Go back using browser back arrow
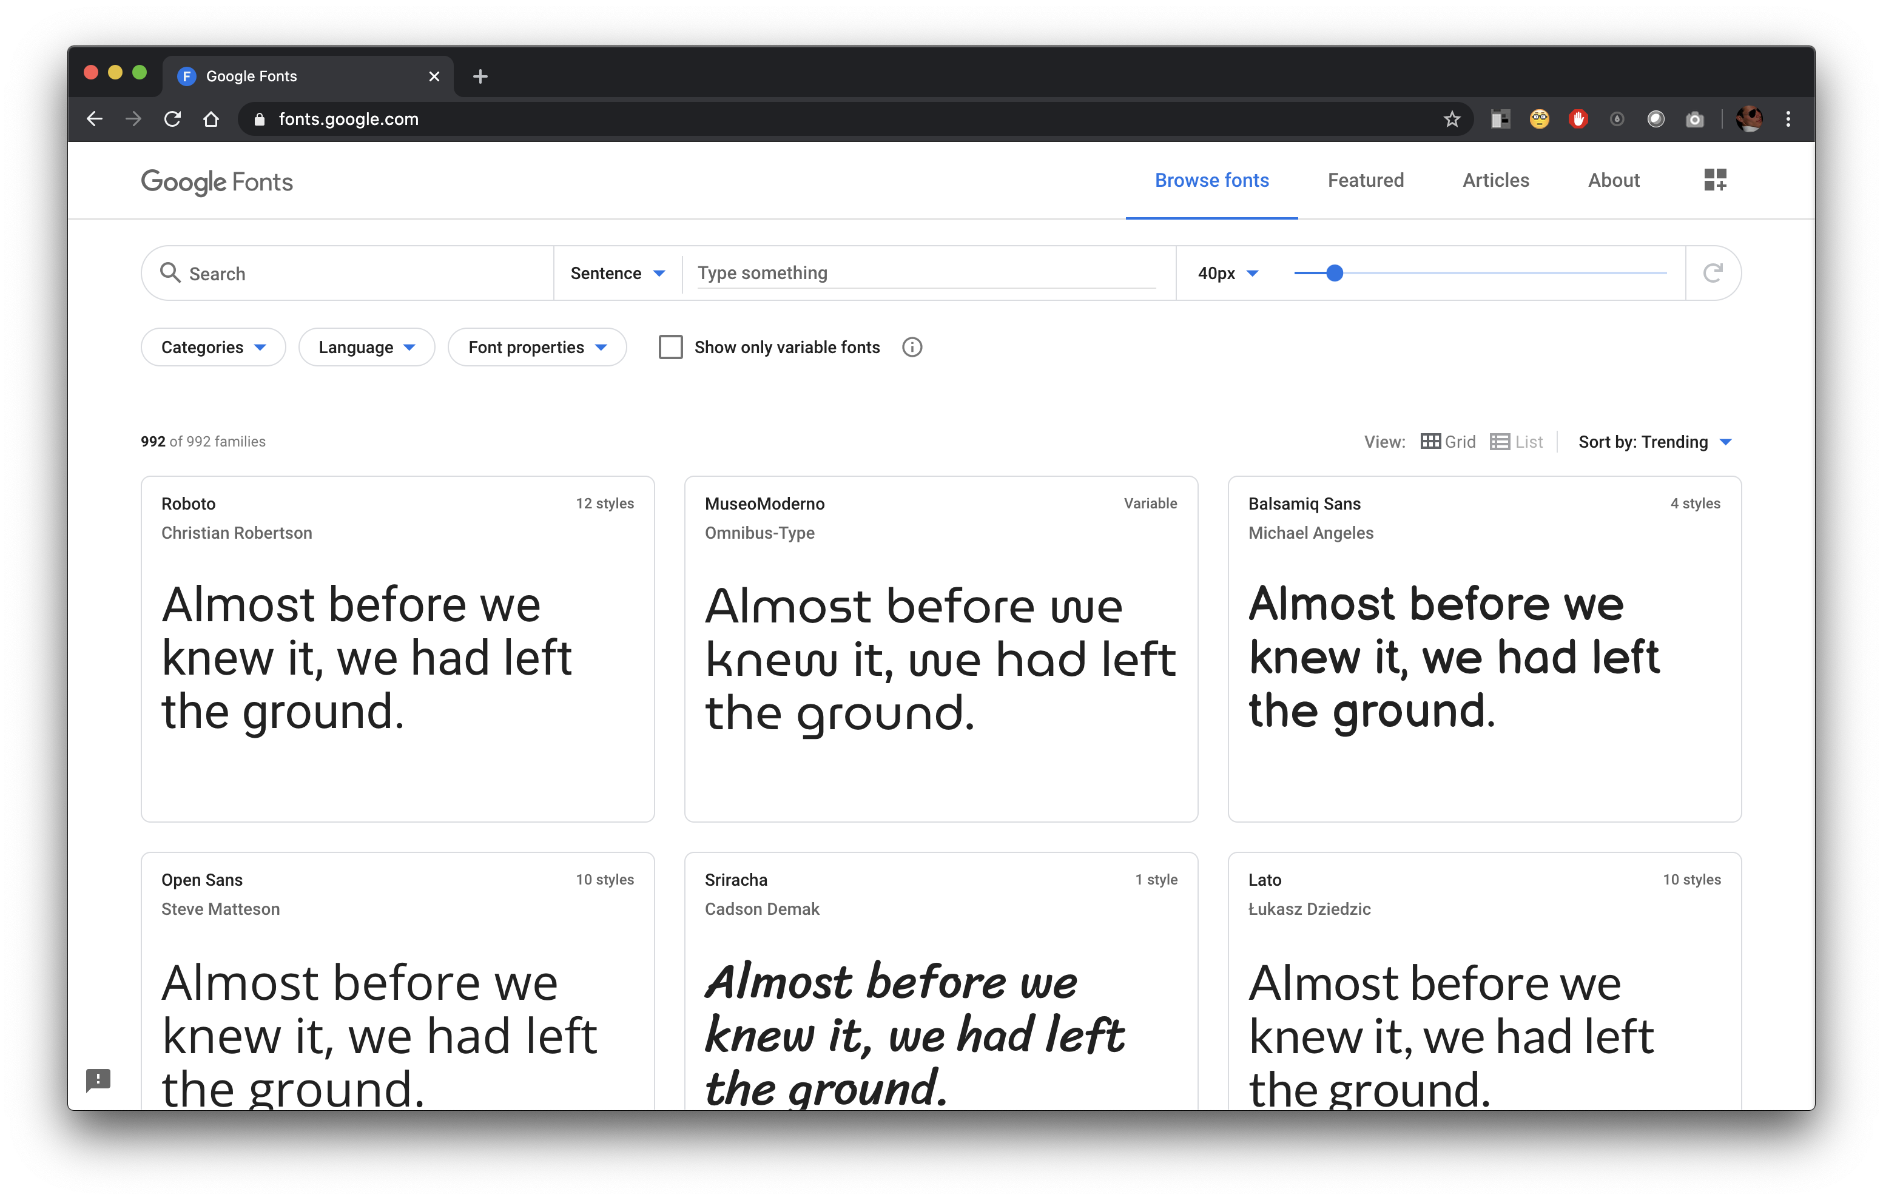 (95, 119)
